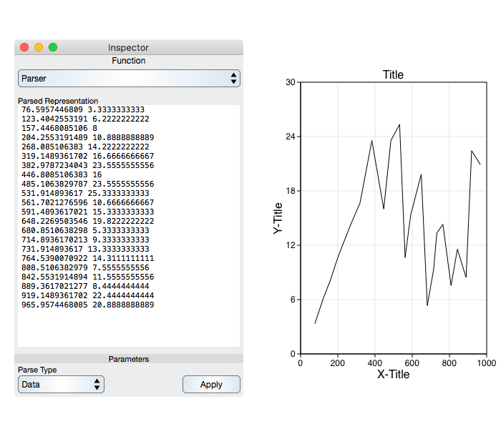The image size is (501, 429).
Task: Click y-axis tick label 30
Action: tap(291, 82)
